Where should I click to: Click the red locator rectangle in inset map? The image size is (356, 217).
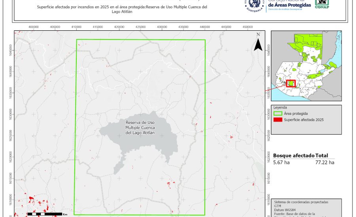click(291, 83)
